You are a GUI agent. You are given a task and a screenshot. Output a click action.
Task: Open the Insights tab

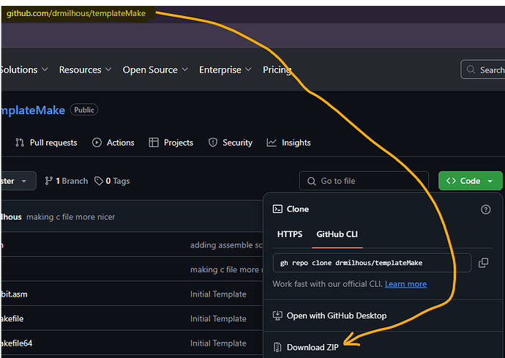pos(288,143)
